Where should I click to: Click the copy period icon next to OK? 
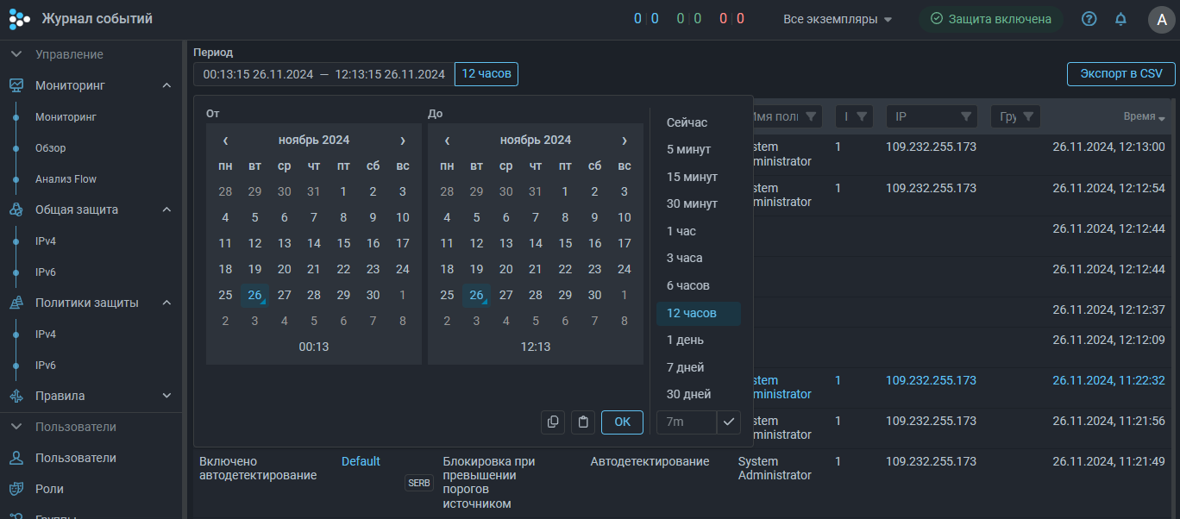pos(553,422)
